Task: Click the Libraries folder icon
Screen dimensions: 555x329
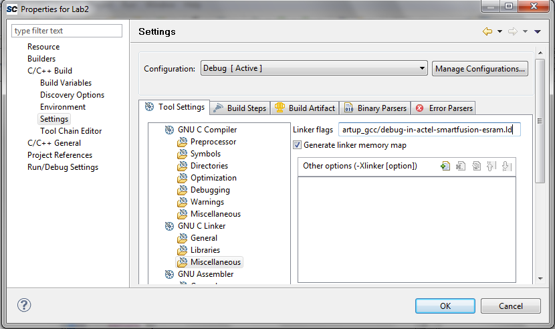Action: (x=183, y=250)
